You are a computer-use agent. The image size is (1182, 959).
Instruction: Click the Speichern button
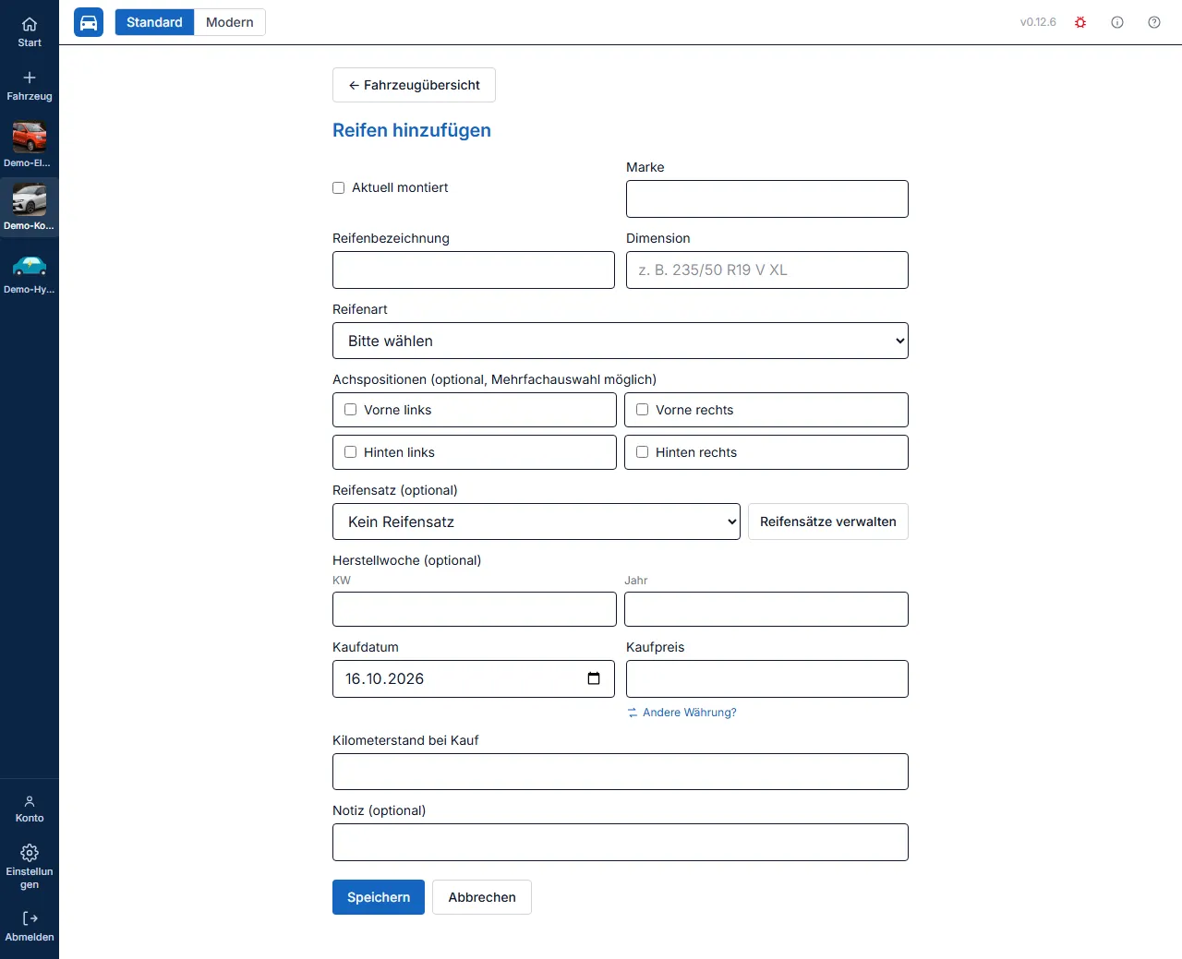click(x=379, y=897)
